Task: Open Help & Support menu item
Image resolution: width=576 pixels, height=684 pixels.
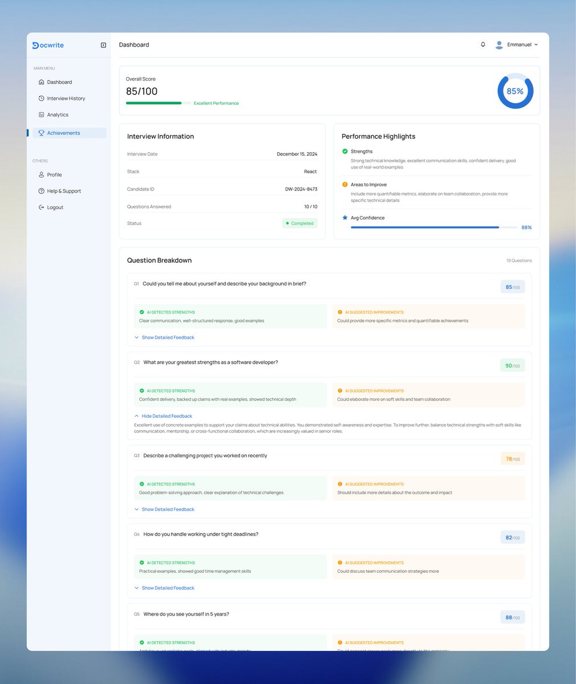Action: tap(69, 191)
